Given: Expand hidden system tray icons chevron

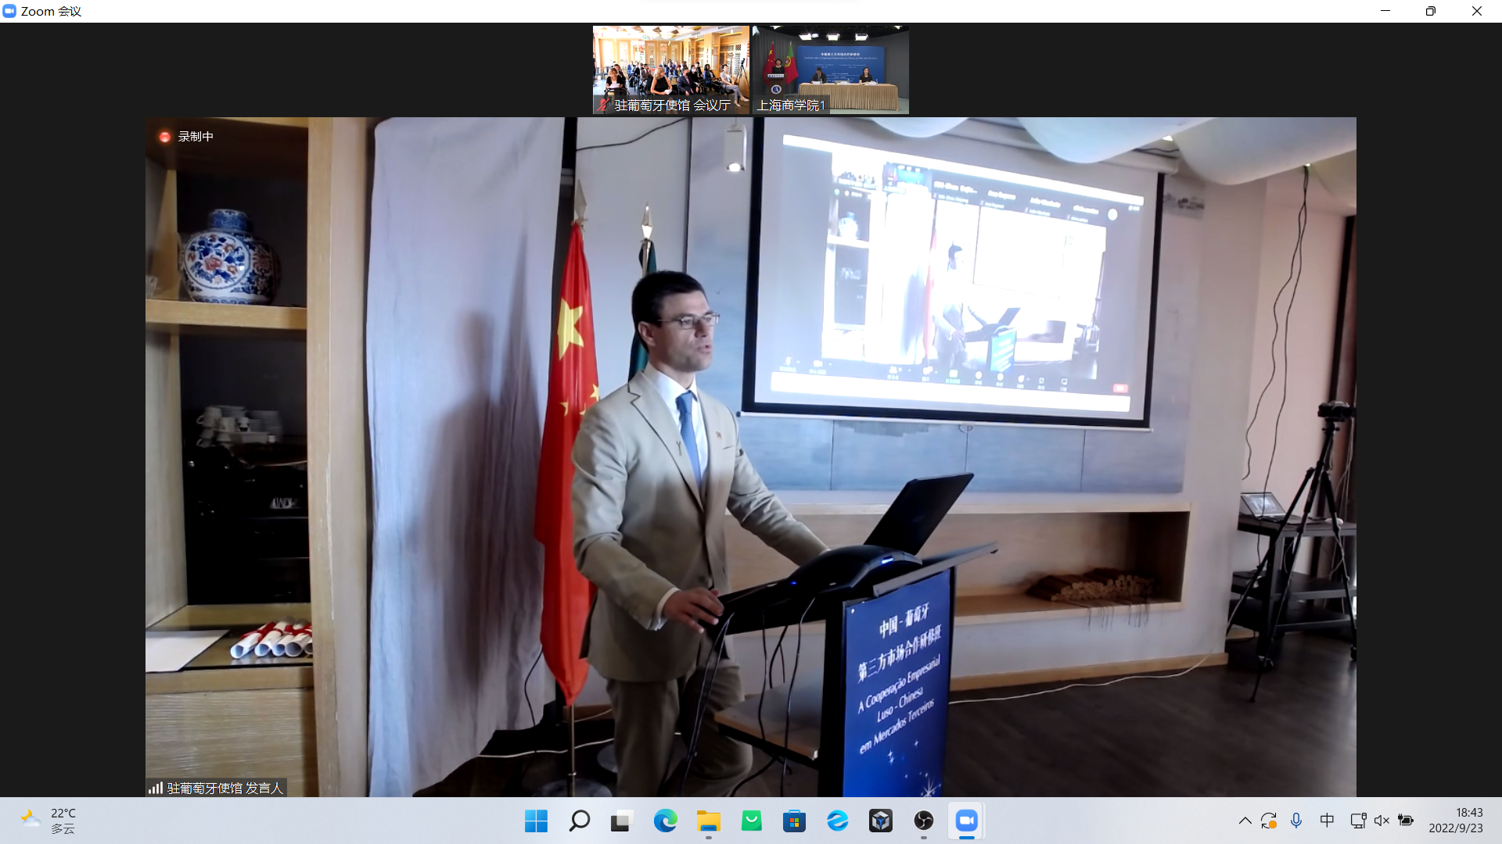Looking at the screenshot, I should 1245,821.
